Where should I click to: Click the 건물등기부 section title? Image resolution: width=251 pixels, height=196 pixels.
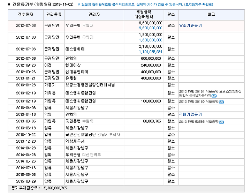[x=23, y=4]
